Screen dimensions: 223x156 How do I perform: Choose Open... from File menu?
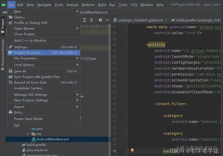[x=44, y=17]
